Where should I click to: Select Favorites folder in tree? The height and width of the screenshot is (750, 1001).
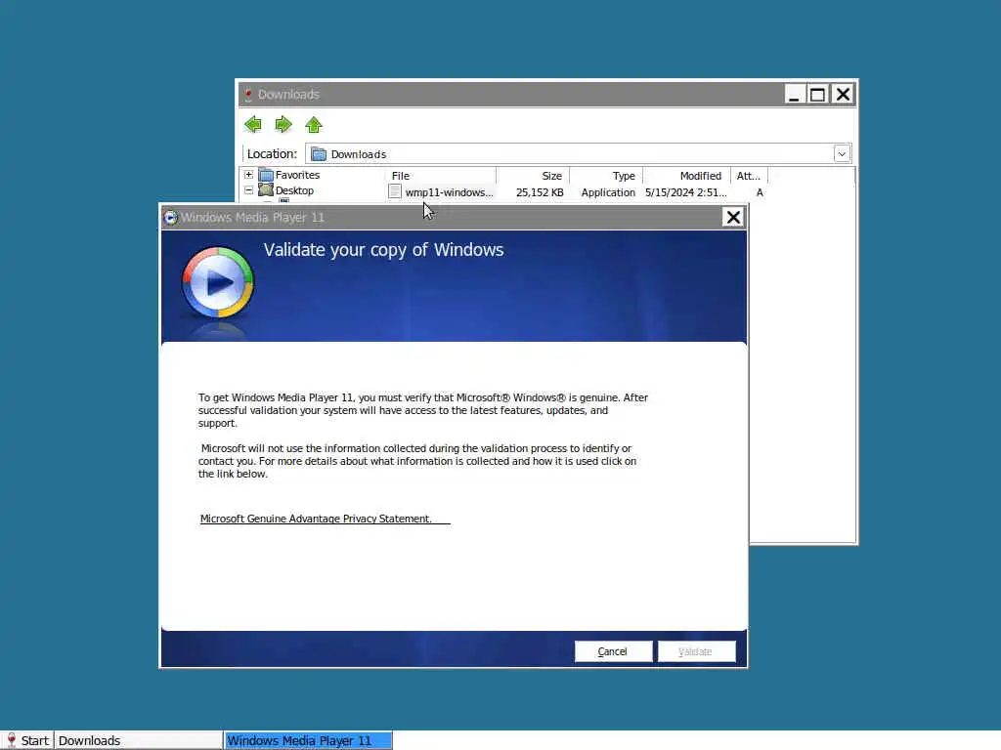[x=297, y=175]
